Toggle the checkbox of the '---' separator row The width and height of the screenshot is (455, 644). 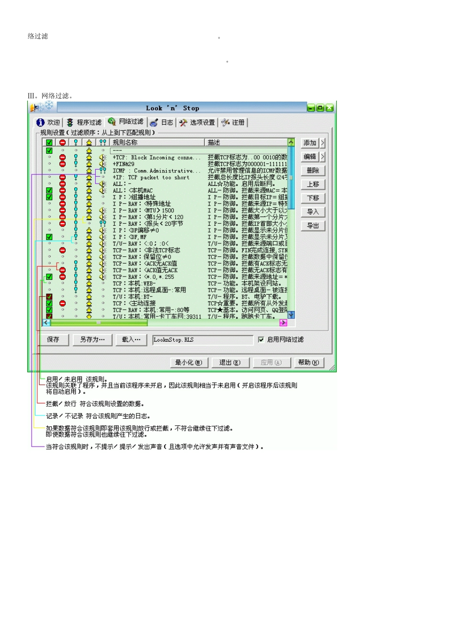coord(49,150)
